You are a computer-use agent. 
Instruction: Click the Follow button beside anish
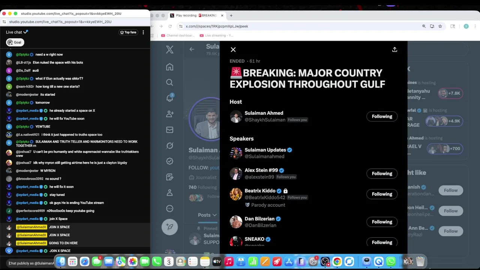pyautogui.click(x=451, y=190)
